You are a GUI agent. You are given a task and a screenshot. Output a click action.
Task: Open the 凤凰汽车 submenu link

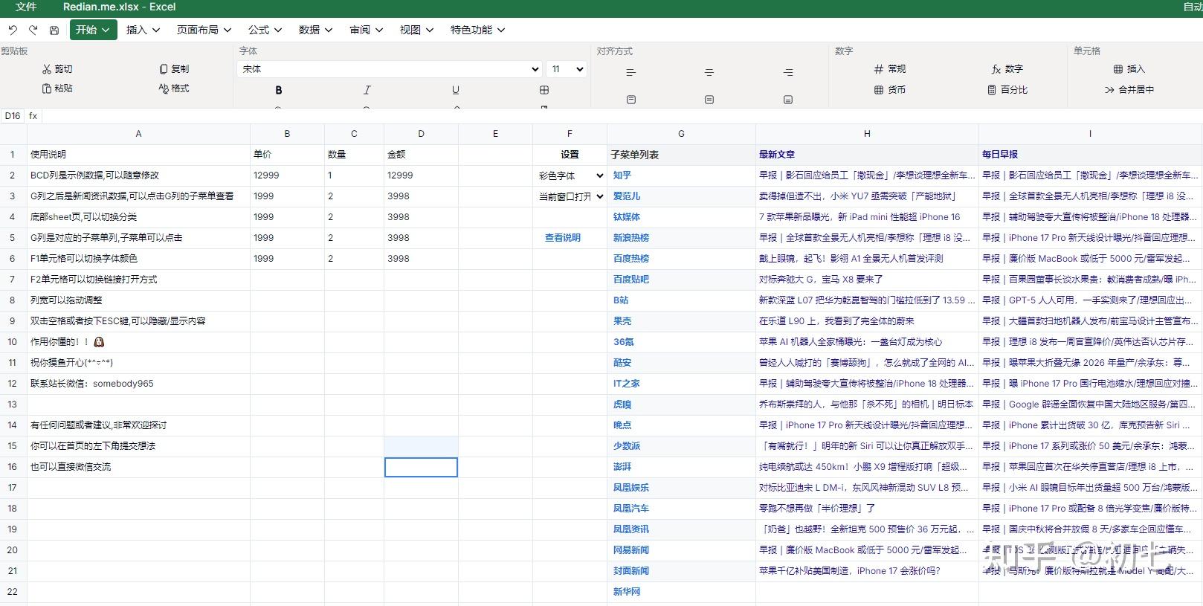tap(631, 509)
